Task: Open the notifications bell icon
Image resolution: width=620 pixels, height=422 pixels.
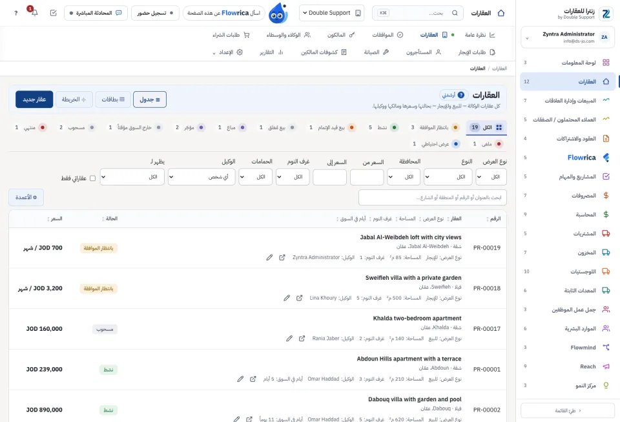Action: pos(34,13)
